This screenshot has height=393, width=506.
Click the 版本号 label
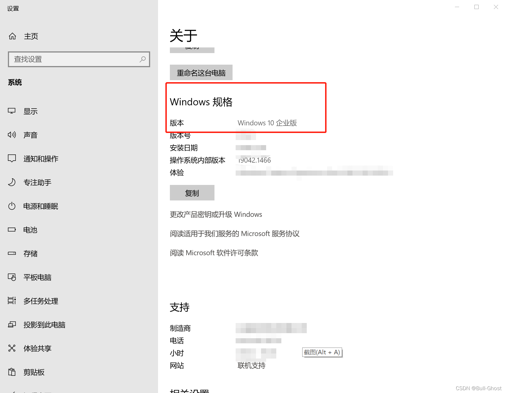180,136
